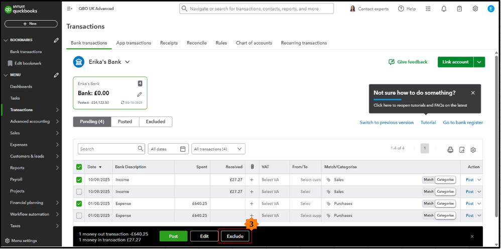Open the settings gear in top bar
The height and width of the screenshot is (249, 501).
point(475,9)
